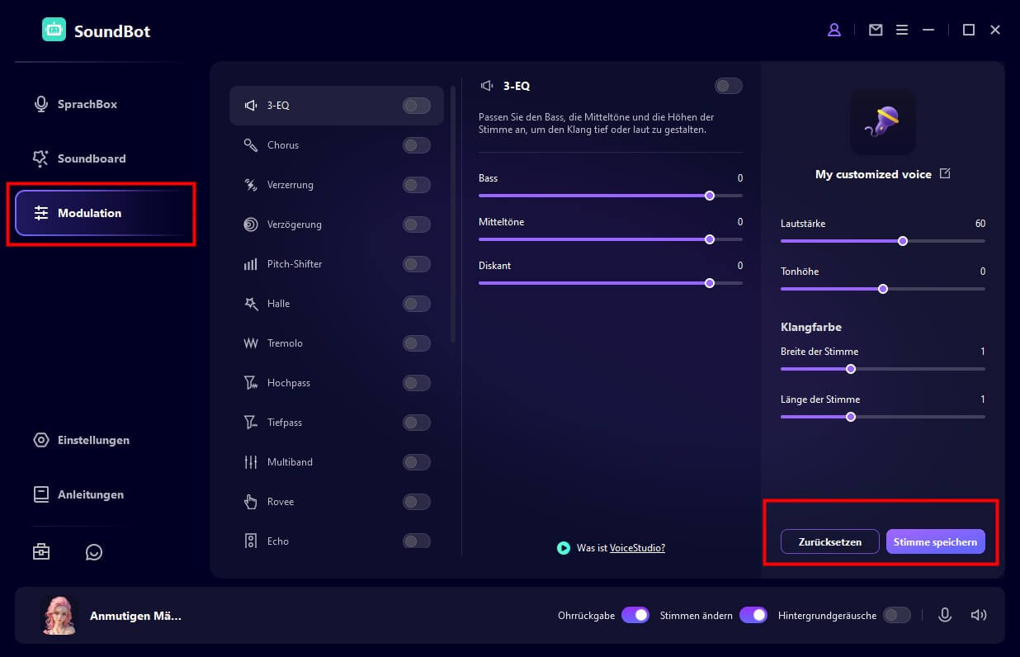Click the microphone icon in the bottom bar
Image resolution: width=1020 pixels, height=657 pixels.
pos(945,614)
